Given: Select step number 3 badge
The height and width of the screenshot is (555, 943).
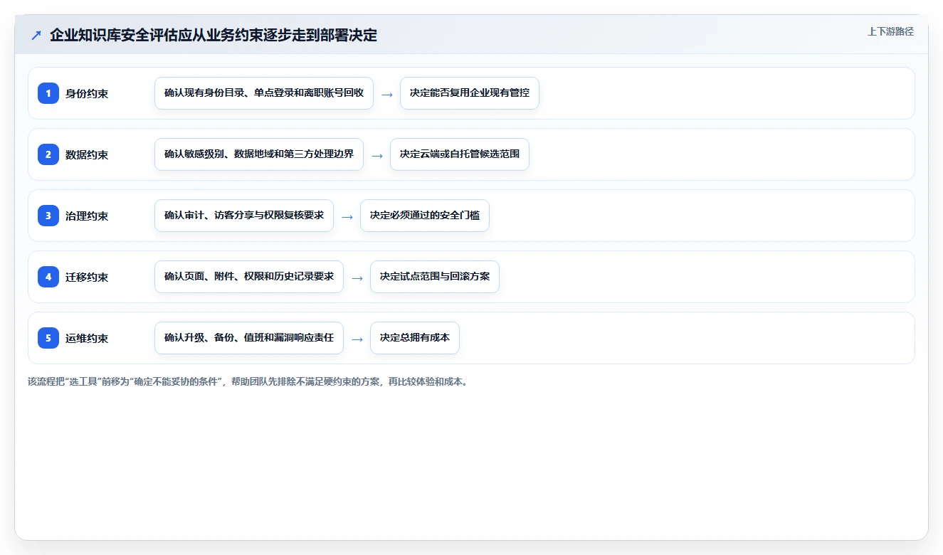Looking at the screenshot, I should pyautogui.click(x=48, y=216).
